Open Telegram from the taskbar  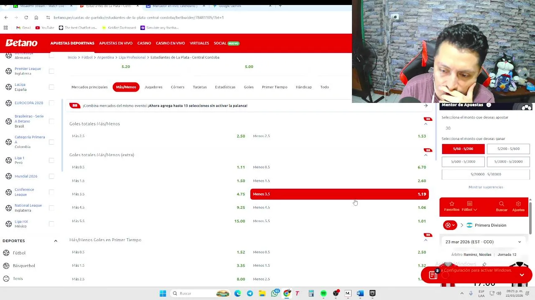tap(250, 293)
